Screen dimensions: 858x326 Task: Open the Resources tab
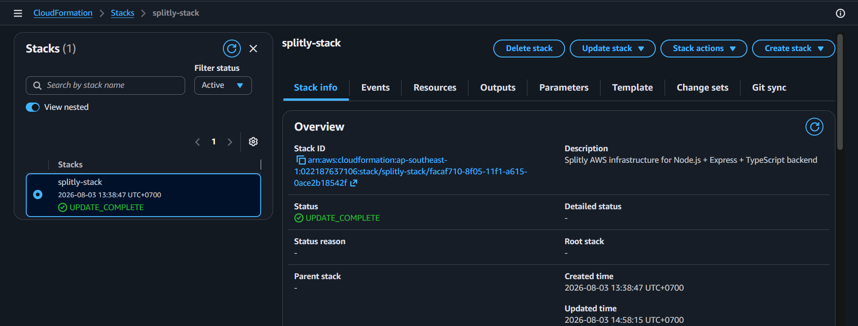point(435,87)
